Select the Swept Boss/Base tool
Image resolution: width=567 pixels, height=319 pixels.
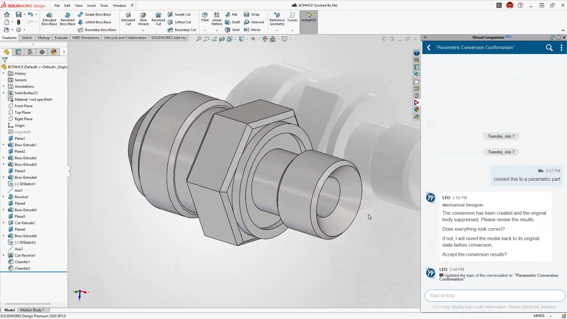pos(94,15)
